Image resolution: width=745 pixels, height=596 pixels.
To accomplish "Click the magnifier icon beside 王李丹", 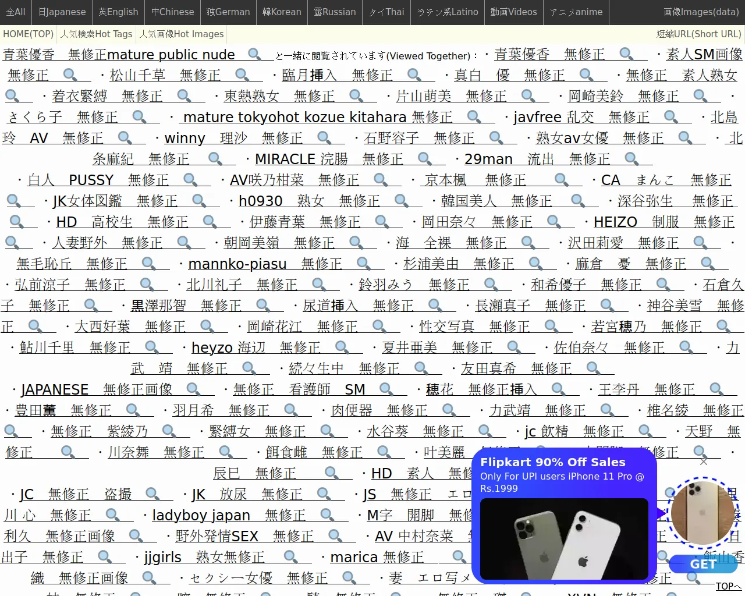I will pos(716,389).
